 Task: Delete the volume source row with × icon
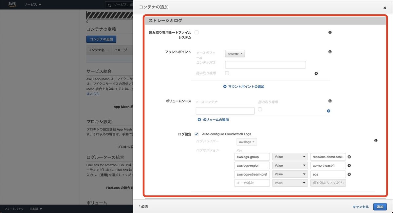click(328, 111)
